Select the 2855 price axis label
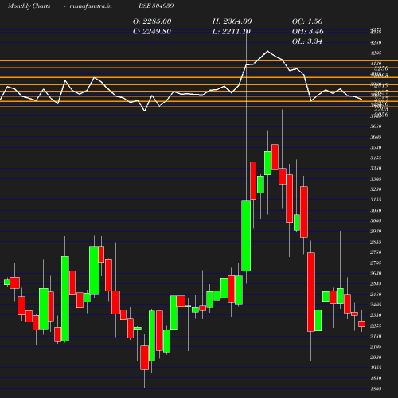 [376, 242]
